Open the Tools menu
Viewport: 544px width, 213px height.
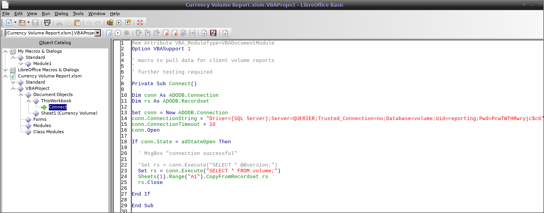78,14
